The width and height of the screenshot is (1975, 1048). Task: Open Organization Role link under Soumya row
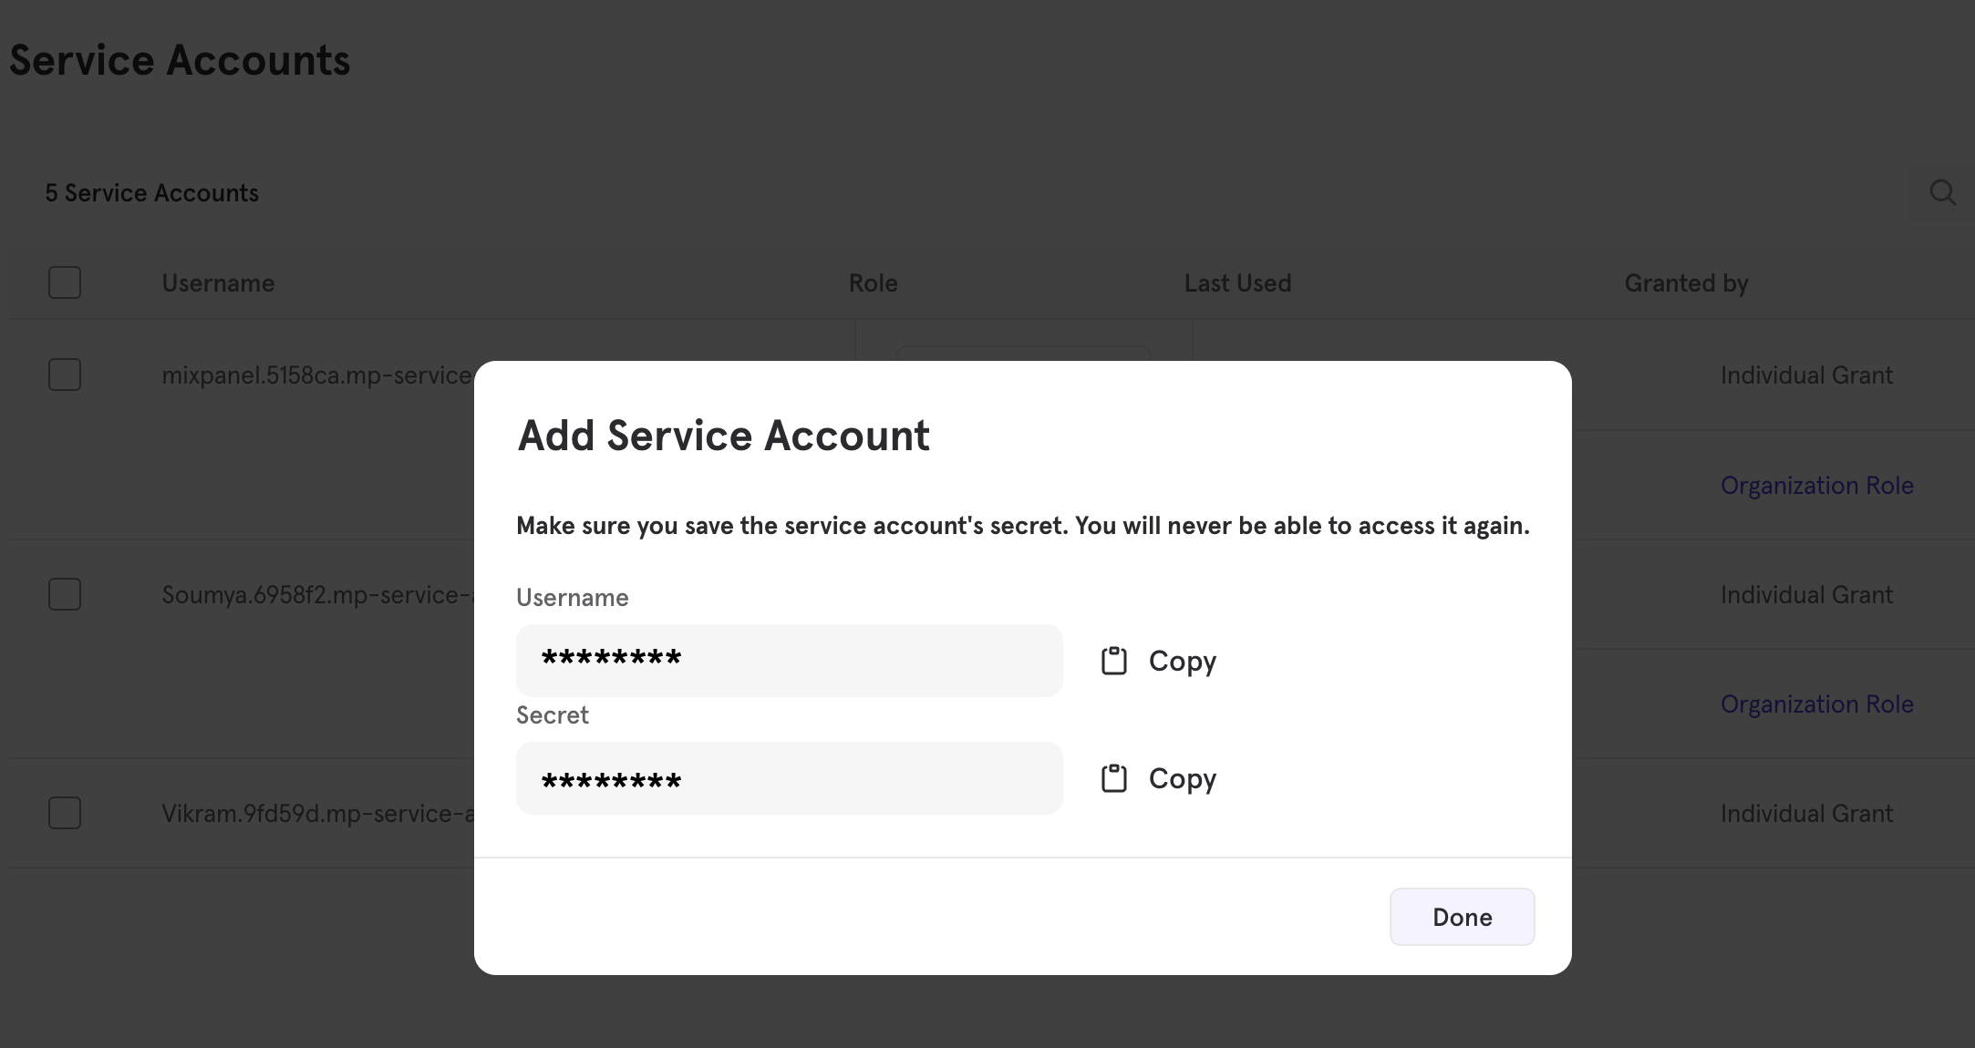click(x=1816, y=704)
